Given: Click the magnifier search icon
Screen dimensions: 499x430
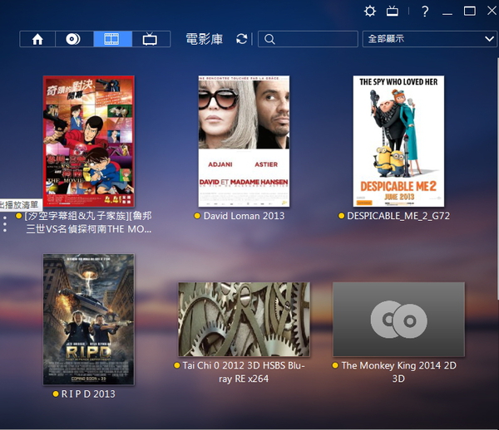Looking at the screenshot, I should 269,39.
